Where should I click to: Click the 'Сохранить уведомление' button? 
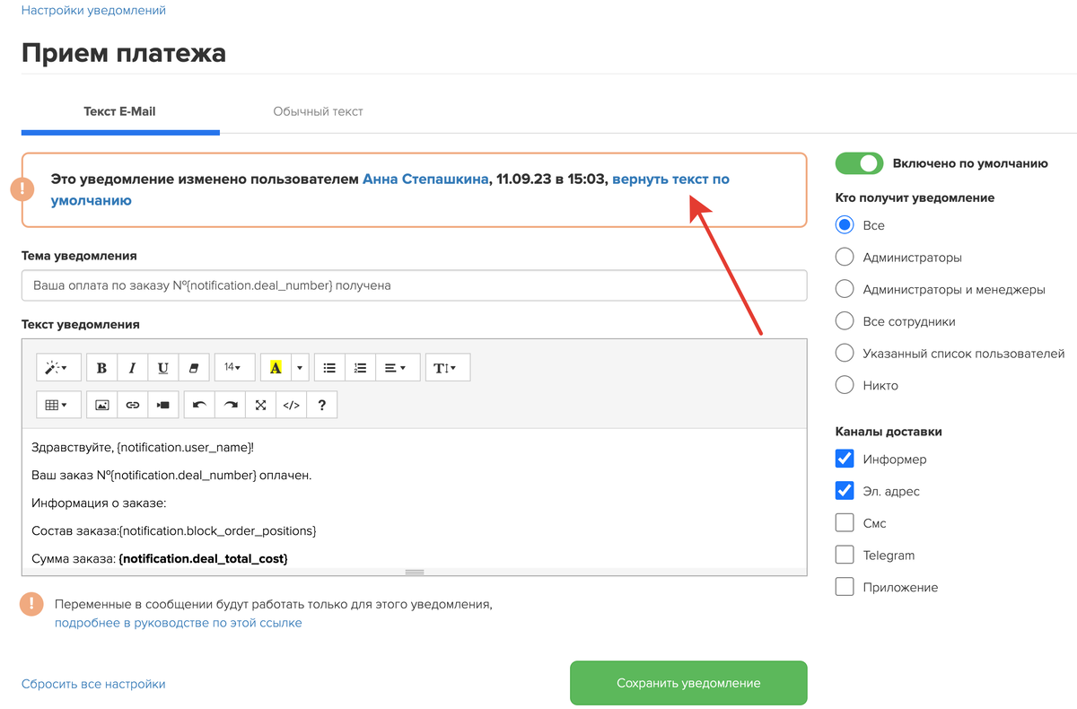pos(688,683)
